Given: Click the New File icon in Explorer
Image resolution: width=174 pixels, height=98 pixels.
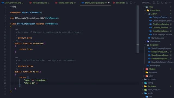Looking at the screenshot, I should pos(154,3).
